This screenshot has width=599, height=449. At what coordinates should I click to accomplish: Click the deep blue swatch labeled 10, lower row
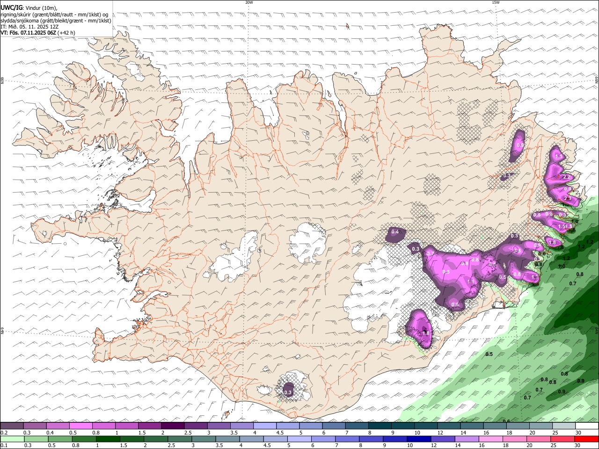point(419,439)
